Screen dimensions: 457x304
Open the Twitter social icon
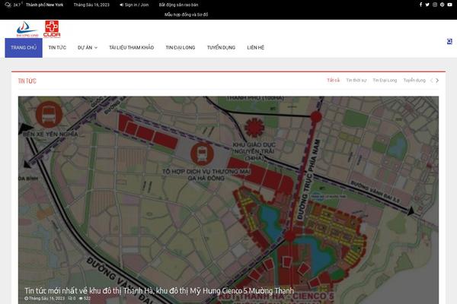pyautogui.click(x=427, y=5)
